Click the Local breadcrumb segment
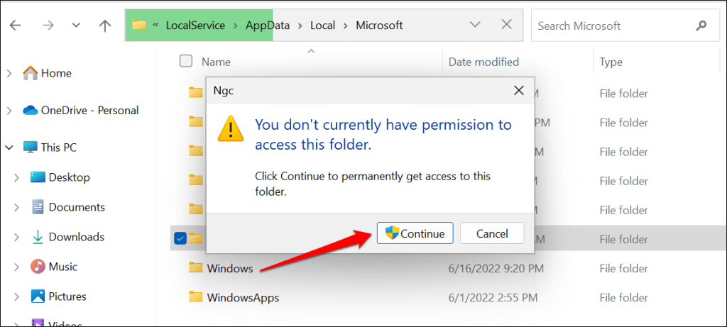 [322, 26]
